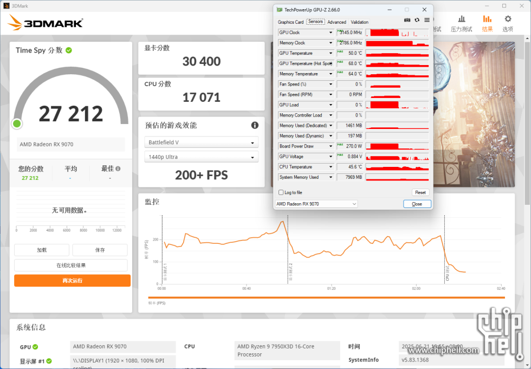This screenshot has height=369, width=531.
Task: Expand the System Memory Used sensor dropdown
Action: click(331, 177)
